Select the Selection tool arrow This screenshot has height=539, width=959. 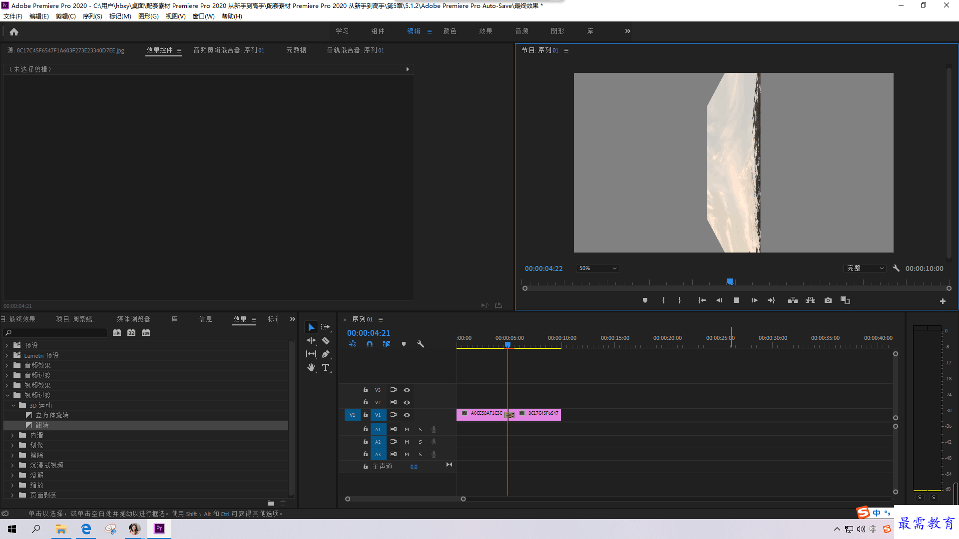pyautogui.click(x=311, y=327)
